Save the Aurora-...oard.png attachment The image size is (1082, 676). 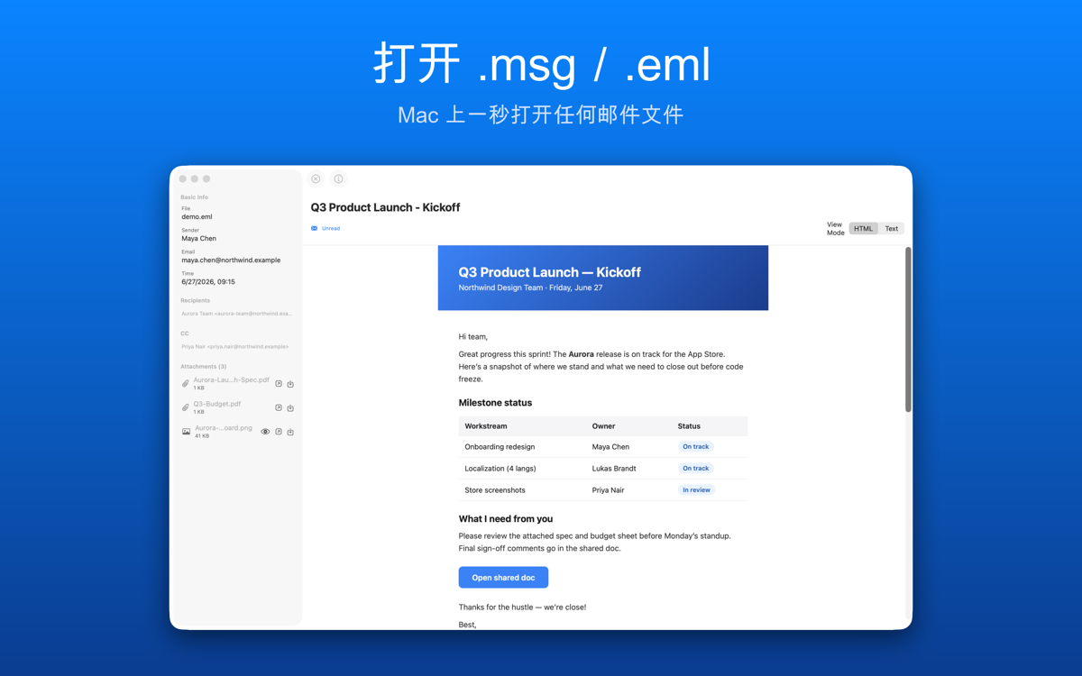290,432
